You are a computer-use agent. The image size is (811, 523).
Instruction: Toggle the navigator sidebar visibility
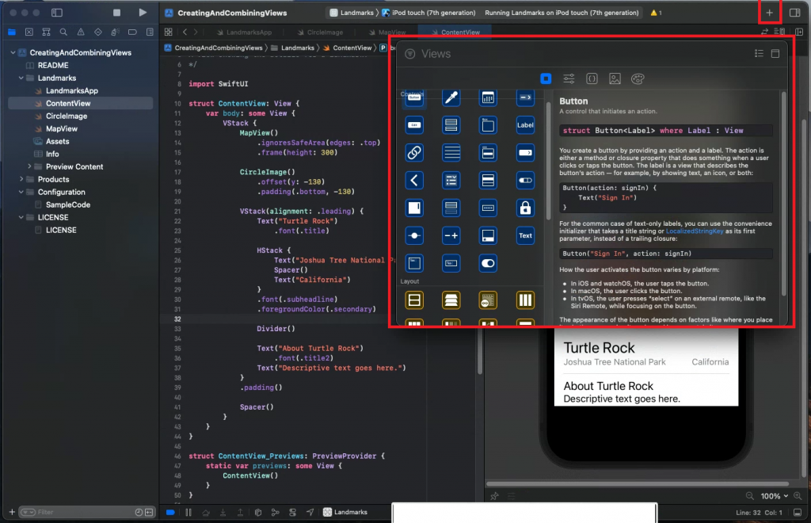tap(57, 13)
